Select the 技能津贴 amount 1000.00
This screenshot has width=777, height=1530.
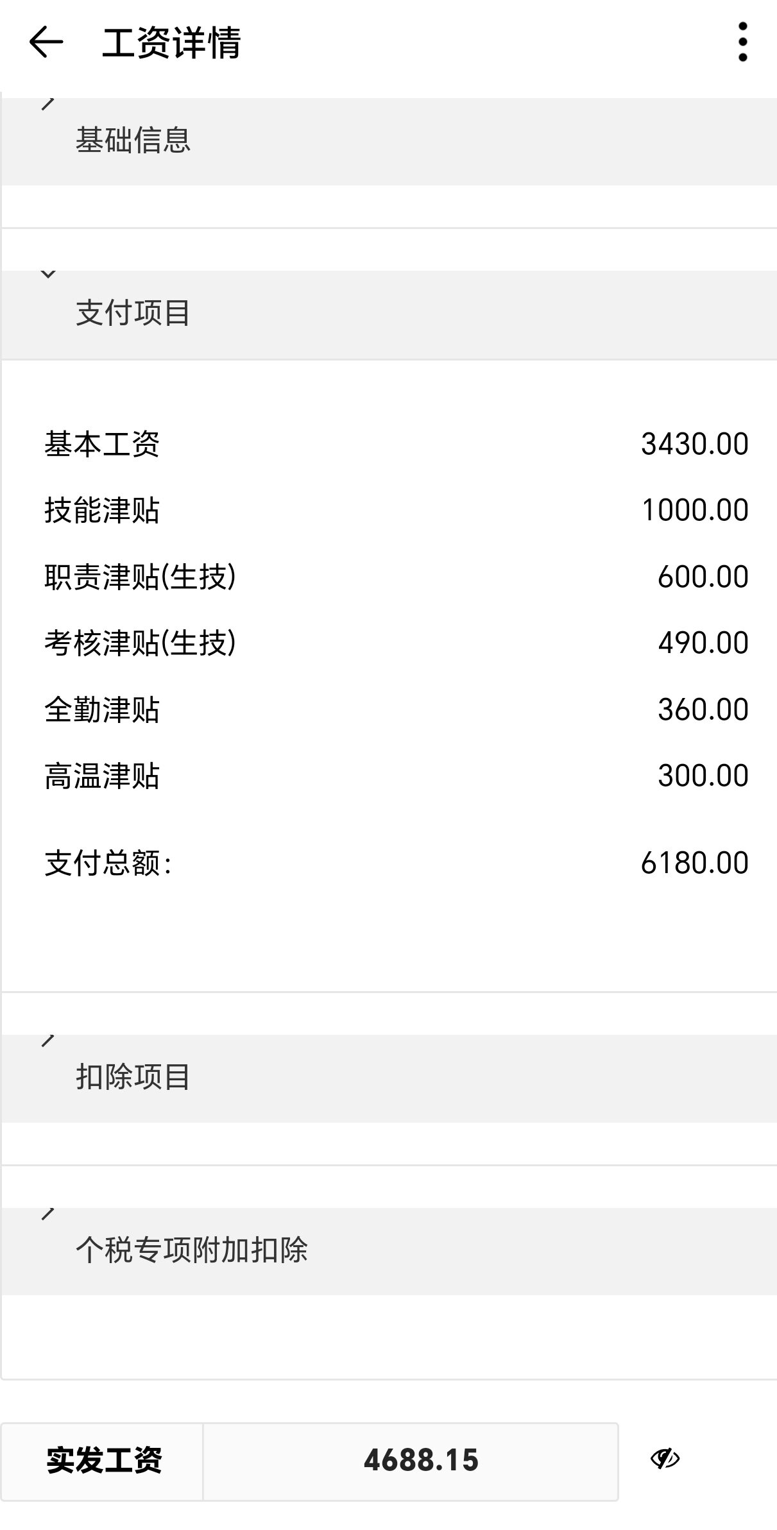click(694, 511)
